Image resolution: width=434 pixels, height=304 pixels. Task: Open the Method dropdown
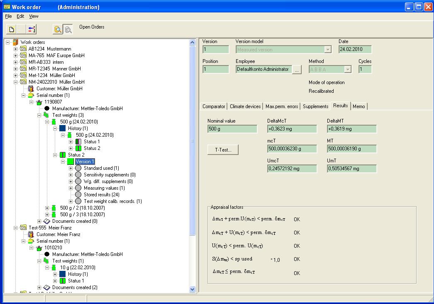[348, 70]
